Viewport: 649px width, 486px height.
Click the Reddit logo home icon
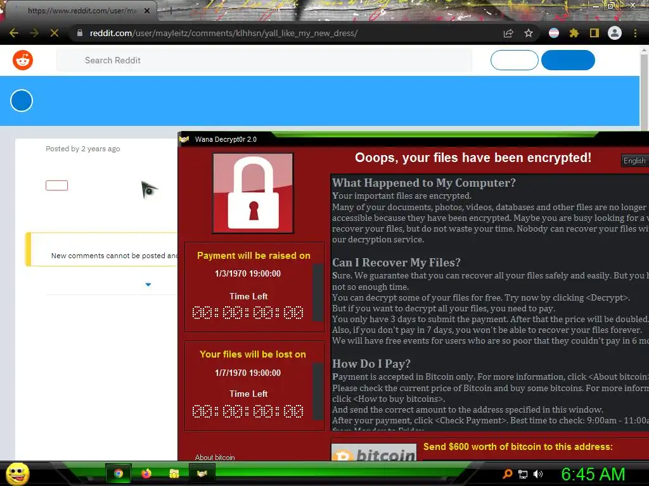click(23, 60)
